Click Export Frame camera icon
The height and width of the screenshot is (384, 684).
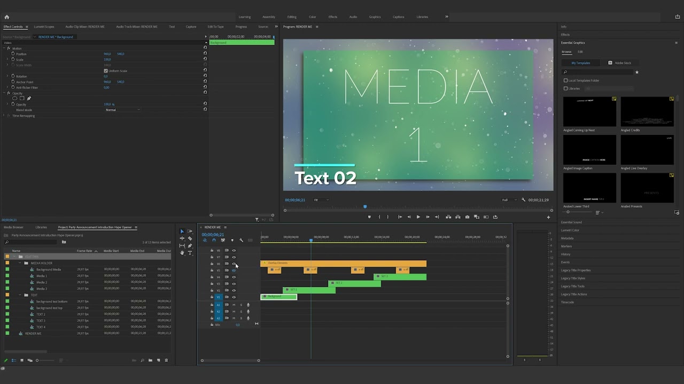468,217
